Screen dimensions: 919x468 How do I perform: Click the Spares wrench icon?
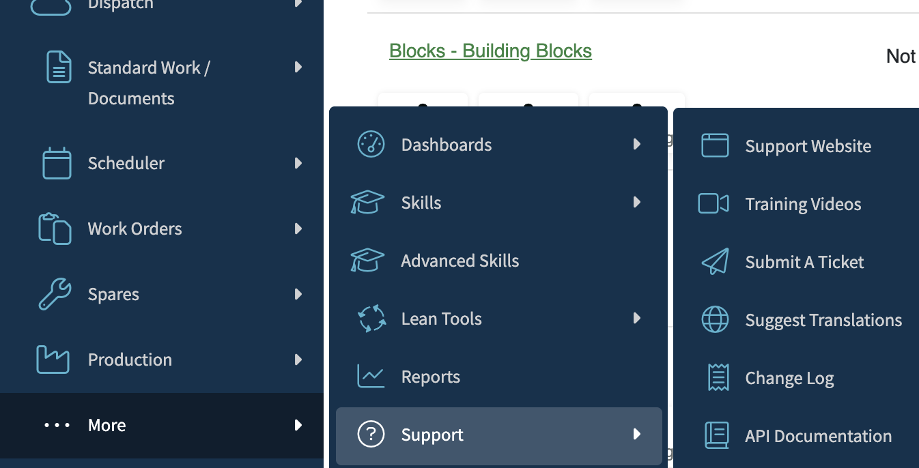[55, 294]
